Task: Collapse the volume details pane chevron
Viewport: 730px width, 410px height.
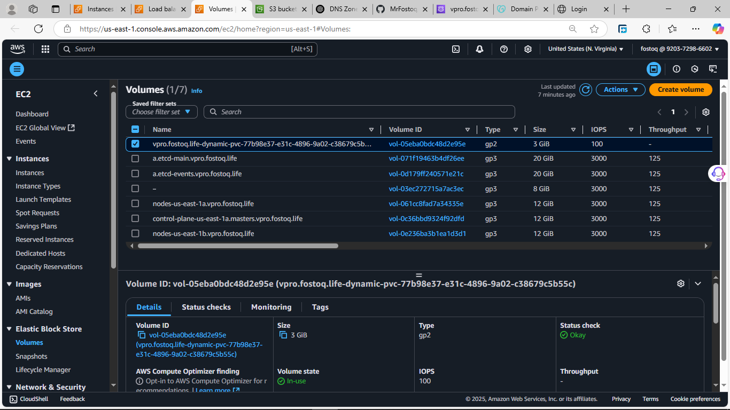Action: [698, 283]
